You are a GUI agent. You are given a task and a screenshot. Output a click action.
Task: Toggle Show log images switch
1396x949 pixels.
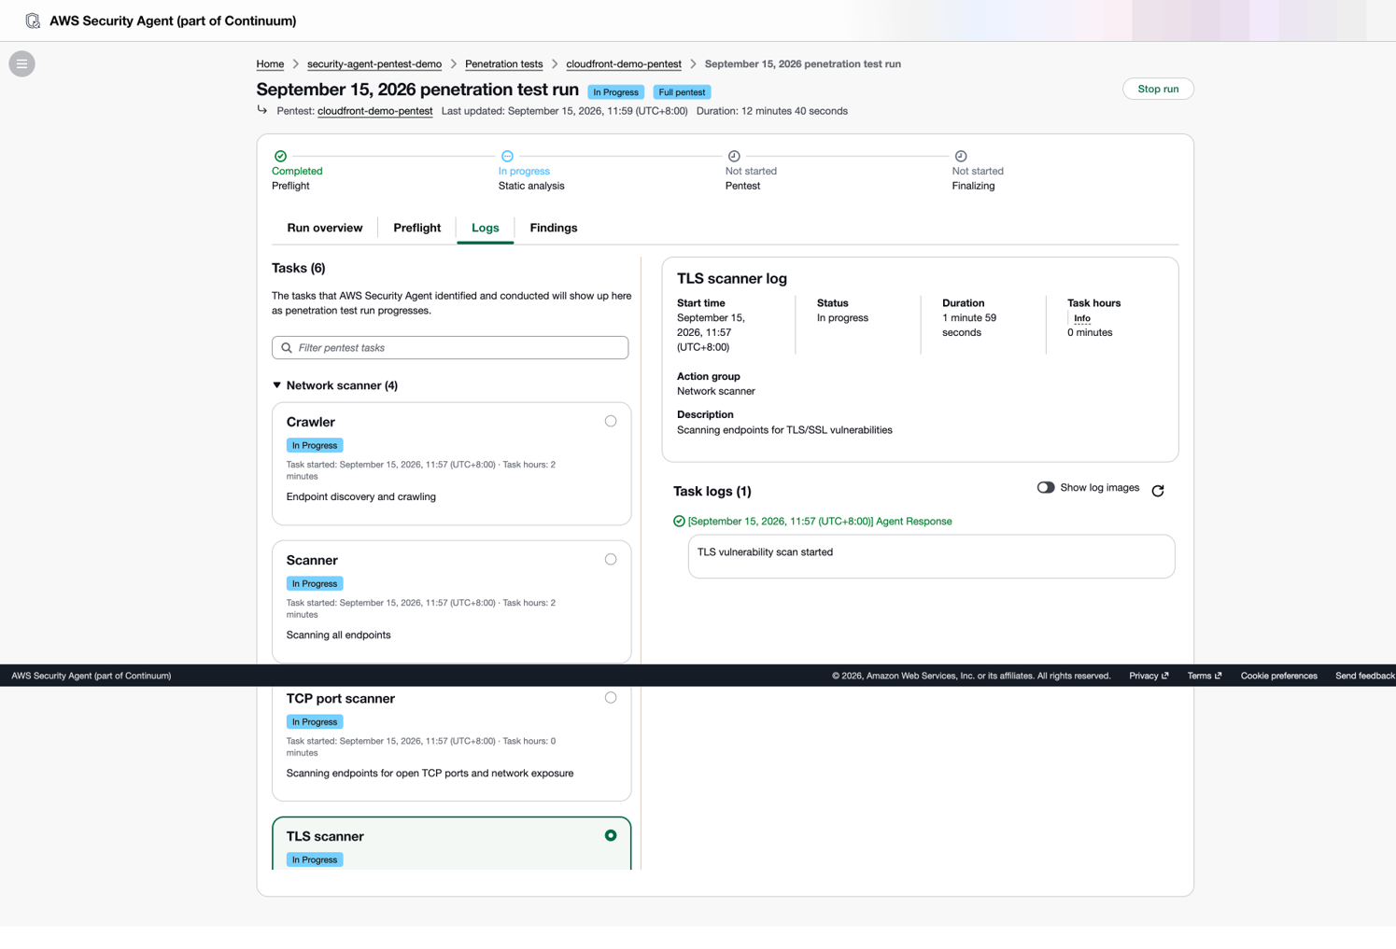click(x=1045, y=487)
